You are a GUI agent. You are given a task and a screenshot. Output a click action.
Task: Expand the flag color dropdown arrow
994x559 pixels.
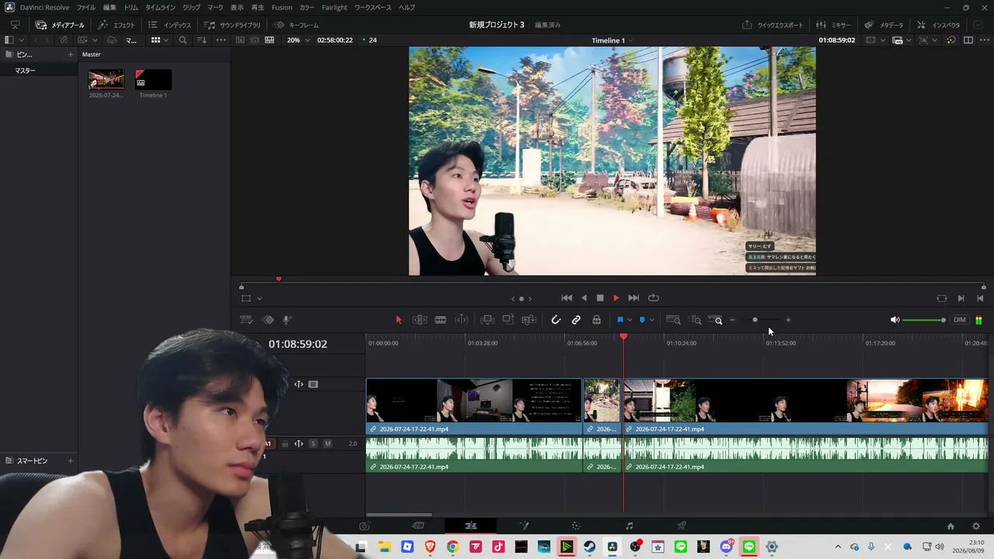point(629,320)
